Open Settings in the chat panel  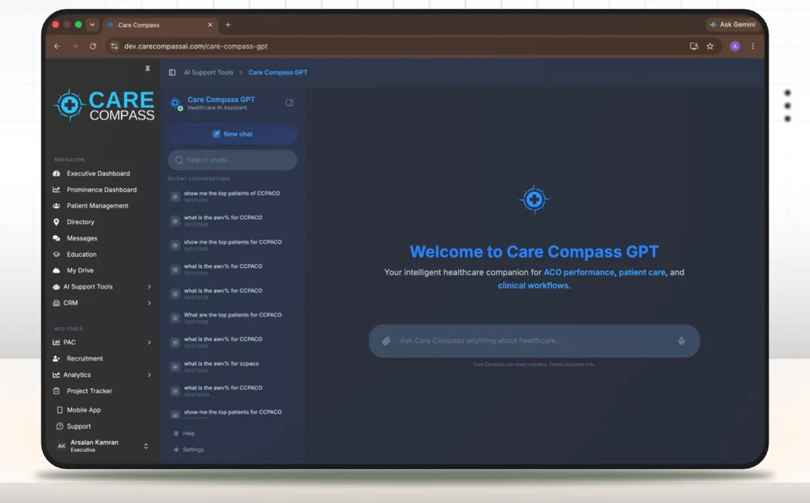[189, 450]
